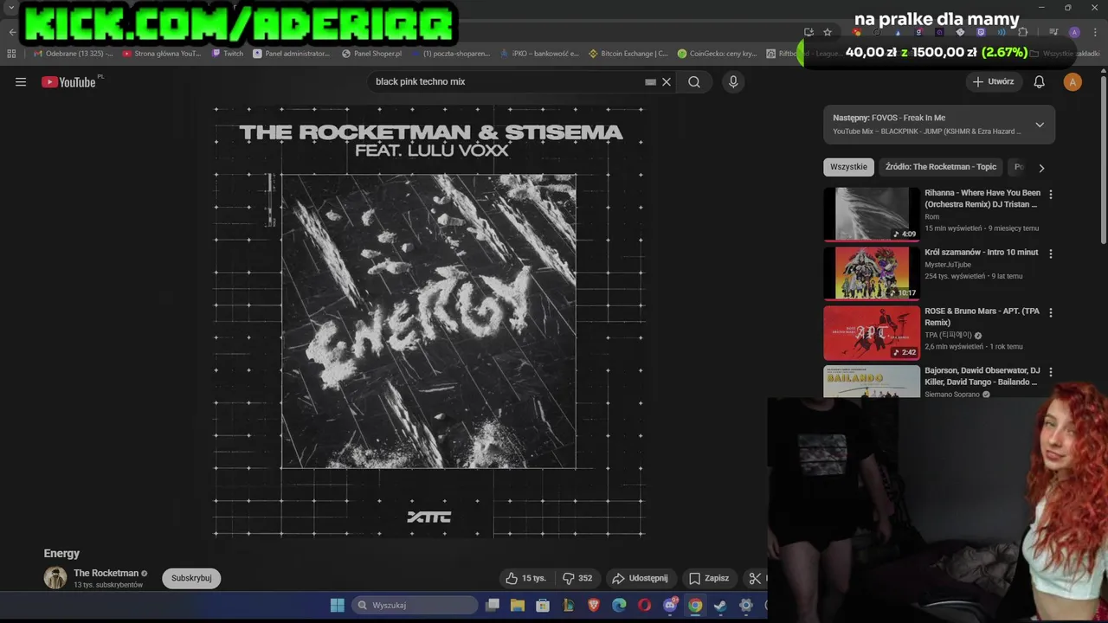Open The Rocketman channel name link
The width and height of the screenshot is (1108, 623).
point(106,573)
